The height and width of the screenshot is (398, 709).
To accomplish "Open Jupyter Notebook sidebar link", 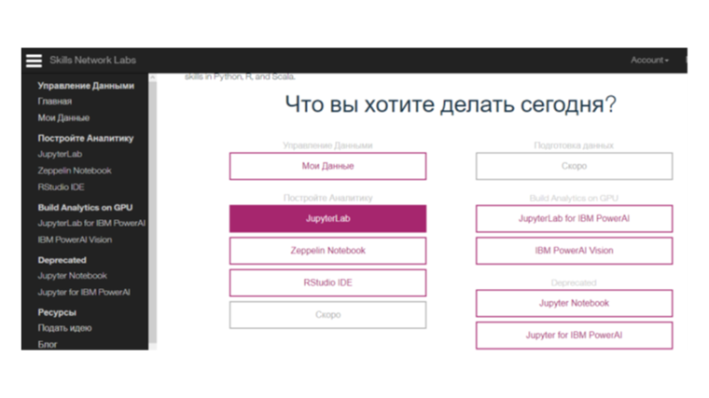I will click(x=73, y=276).
